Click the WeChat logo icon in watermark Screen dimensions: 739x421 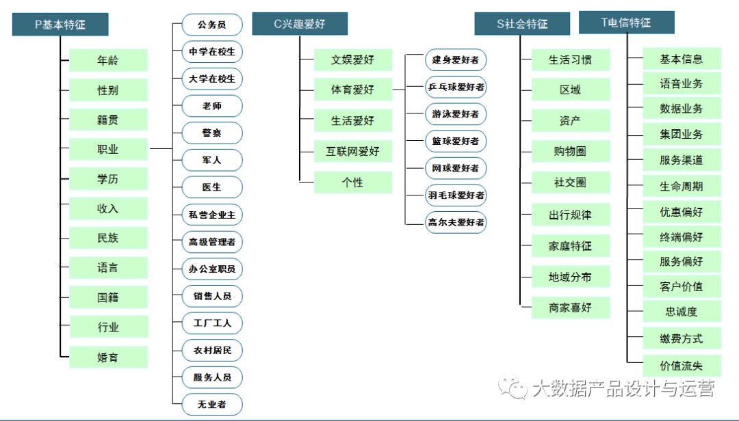513,387
